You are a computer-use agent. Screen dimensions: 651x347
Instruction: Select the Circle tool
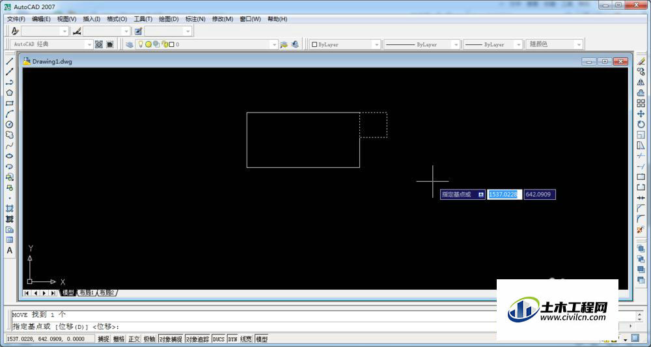[10, 124]
